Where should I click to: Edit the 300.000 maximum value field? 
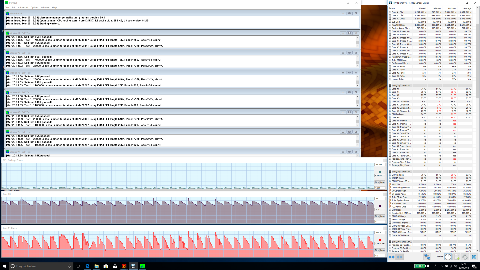(379, 165)
